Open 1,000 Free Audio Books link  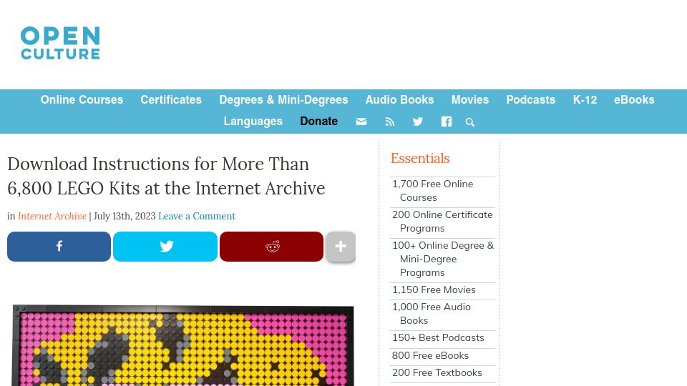tap(431, 314)
